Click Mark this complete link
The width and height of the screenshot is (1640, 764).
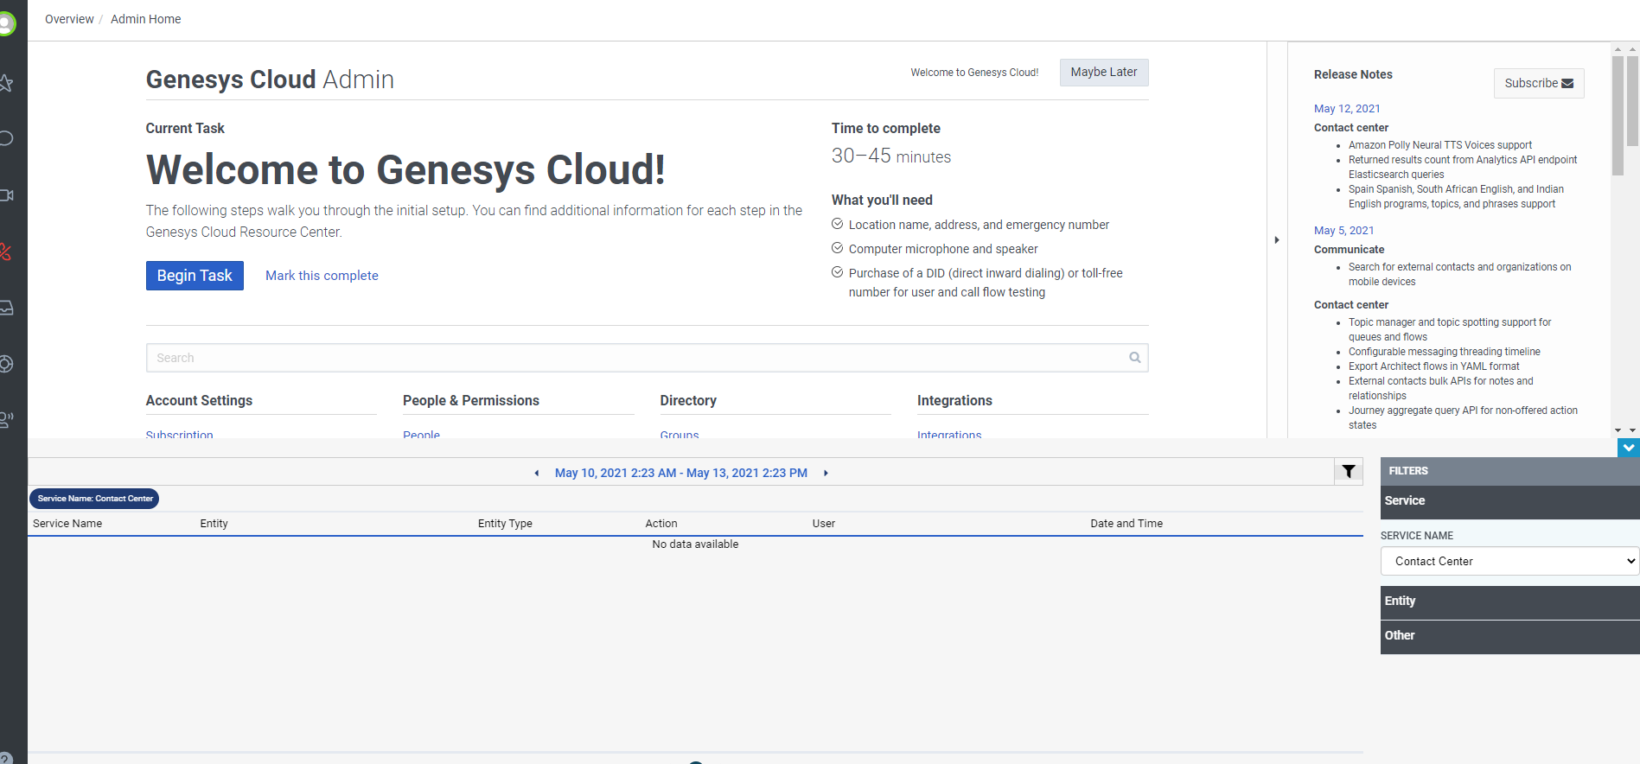[322, 276]
